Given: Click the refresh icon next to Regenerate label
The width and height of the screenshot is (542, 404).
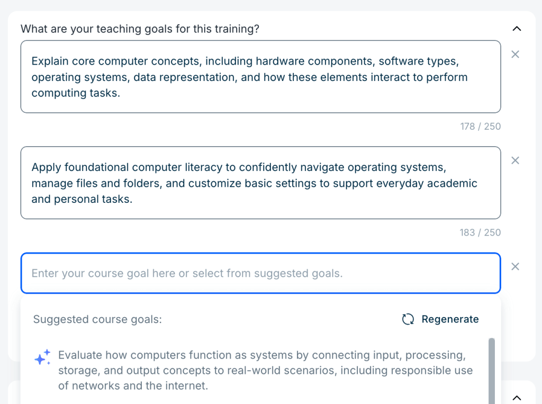Looking at the screenshot, I should [x=408, y=319].
